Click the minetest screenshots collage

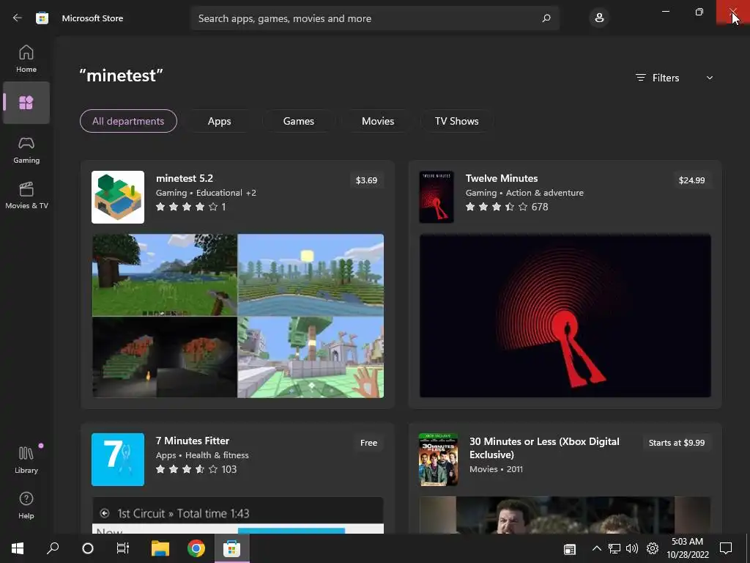pyautogui.click(x=238, y=315)
